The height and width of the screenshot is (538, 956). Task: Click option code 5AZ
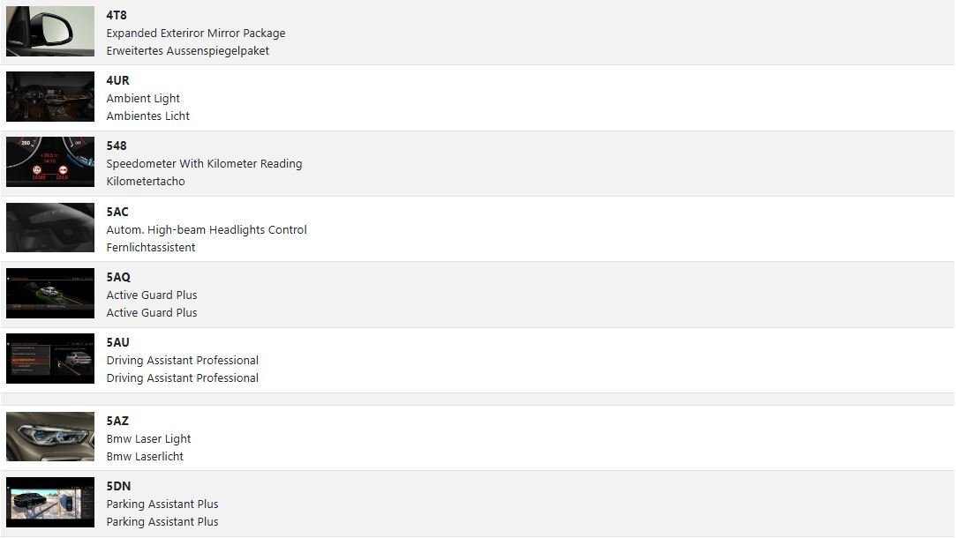click(117, 421)
